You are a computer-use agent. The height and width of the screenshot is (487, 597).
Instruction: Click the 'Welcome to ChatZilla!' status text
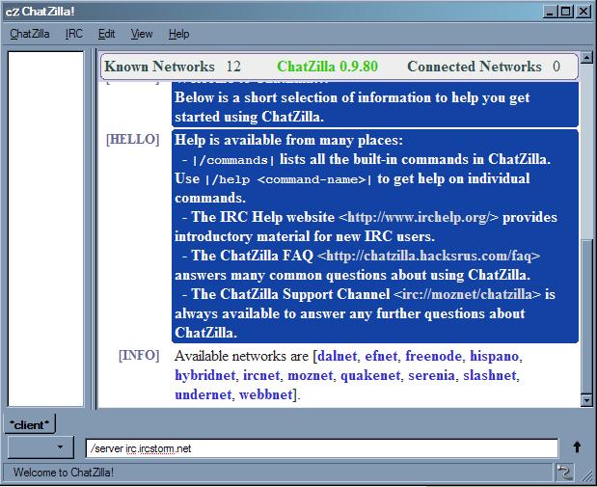point(64,473)
